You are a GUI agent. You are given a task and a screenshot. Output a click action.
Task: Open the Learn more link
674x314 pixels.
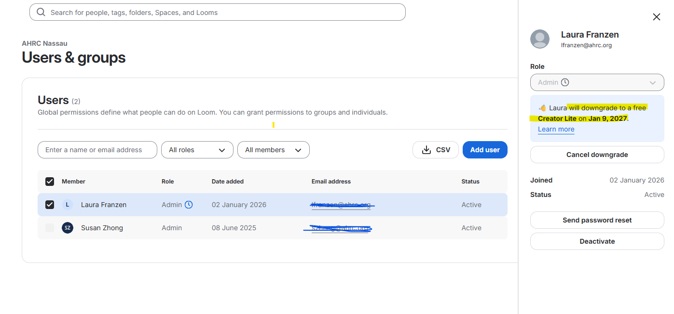[556, 129]
